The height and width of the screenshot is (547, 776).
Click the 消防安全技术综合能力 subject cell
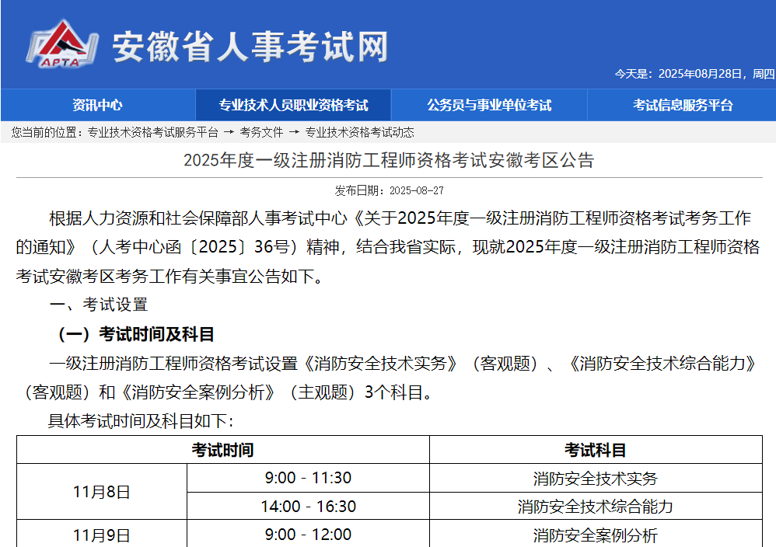(596, 507)
